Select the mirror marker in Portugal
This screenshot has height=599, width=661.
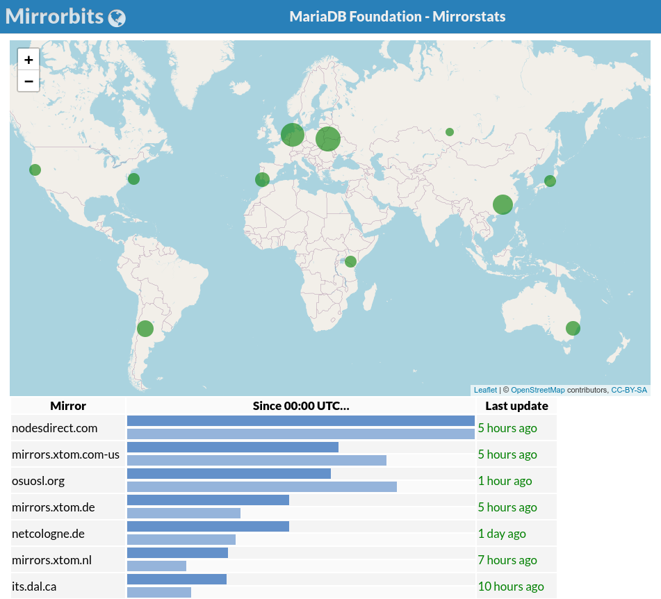coord(262,179)
